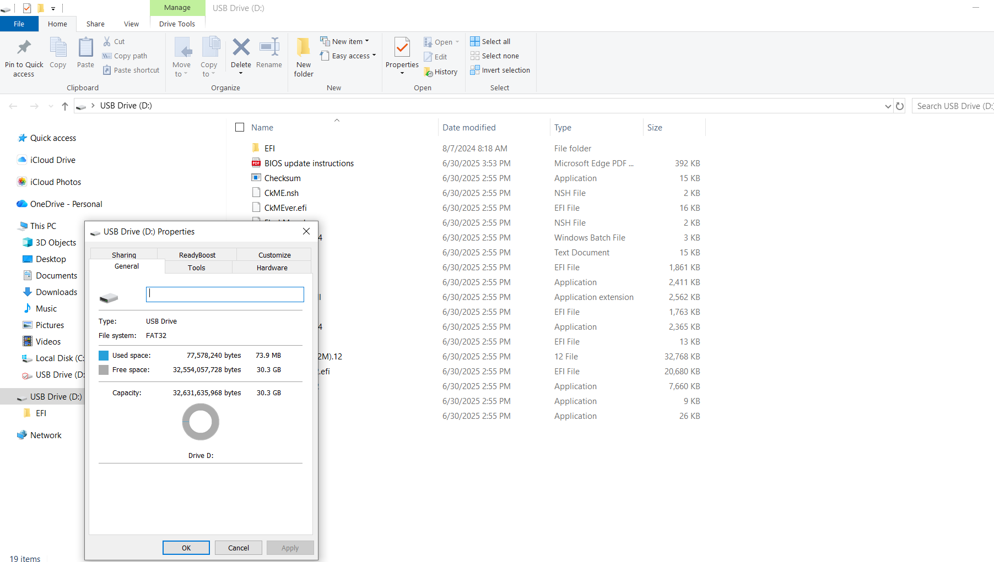The height and width of the screenshot is (562, 994).
Task: Switch to the Drive Tools tab
Action: [177, 24]
